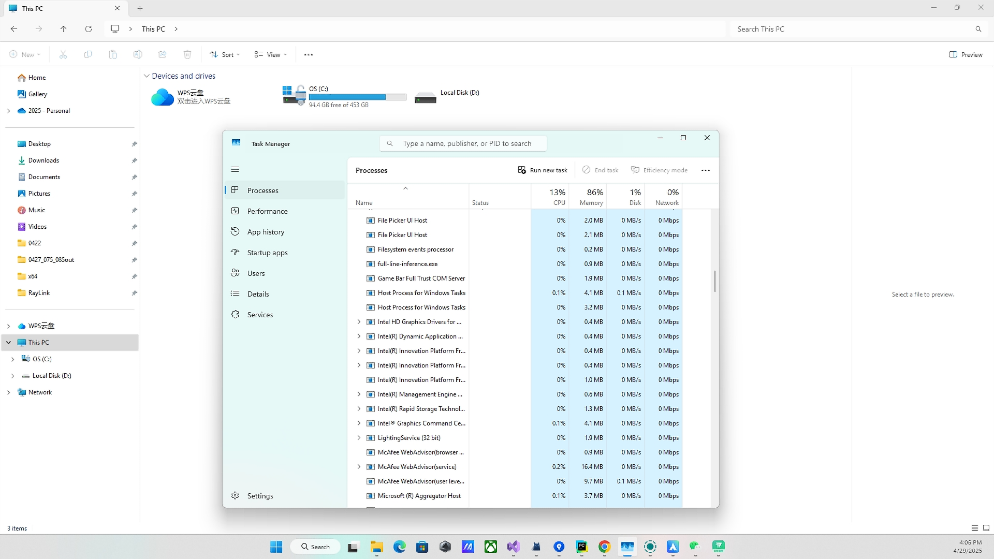
Task: Open the Performance page icon
Action: click(x=235, y=211)
